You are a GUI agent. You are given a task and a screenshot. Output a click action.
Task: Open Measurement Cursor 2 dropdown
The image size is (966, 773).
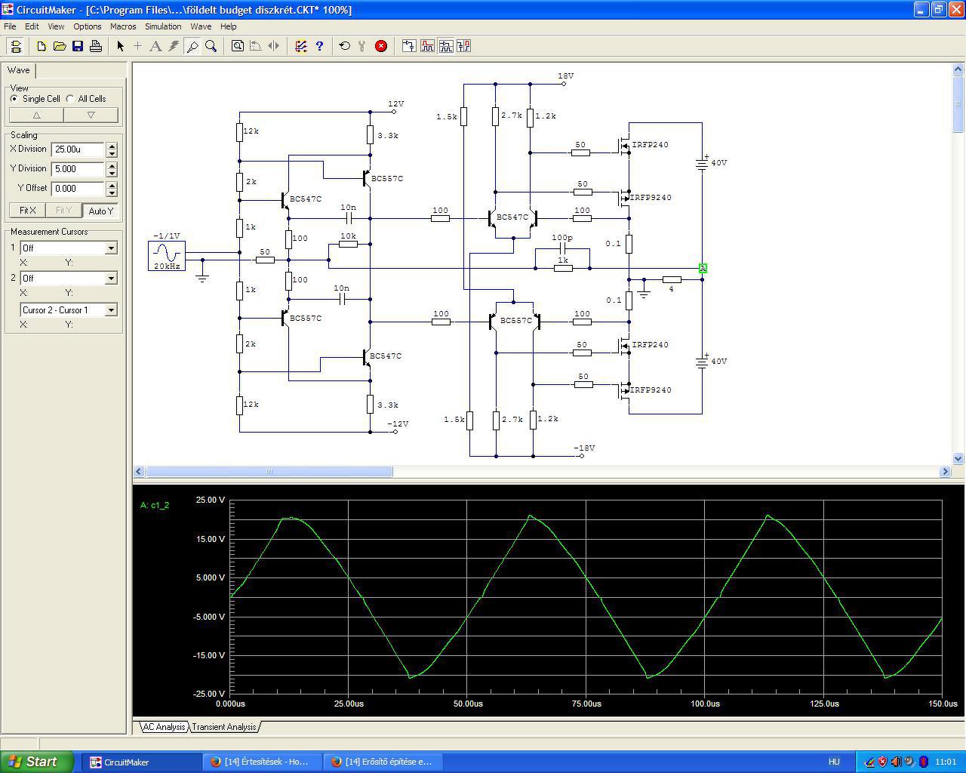click(111, 279)
